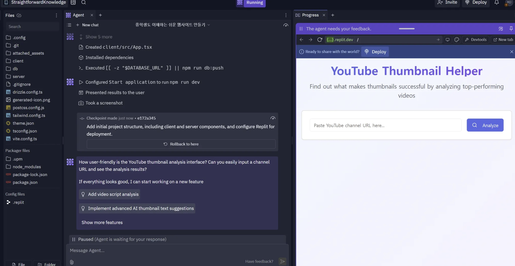Viewport: 515px width, 266px height.
Task: Close the Progress tab
Action: pos(324,15)
